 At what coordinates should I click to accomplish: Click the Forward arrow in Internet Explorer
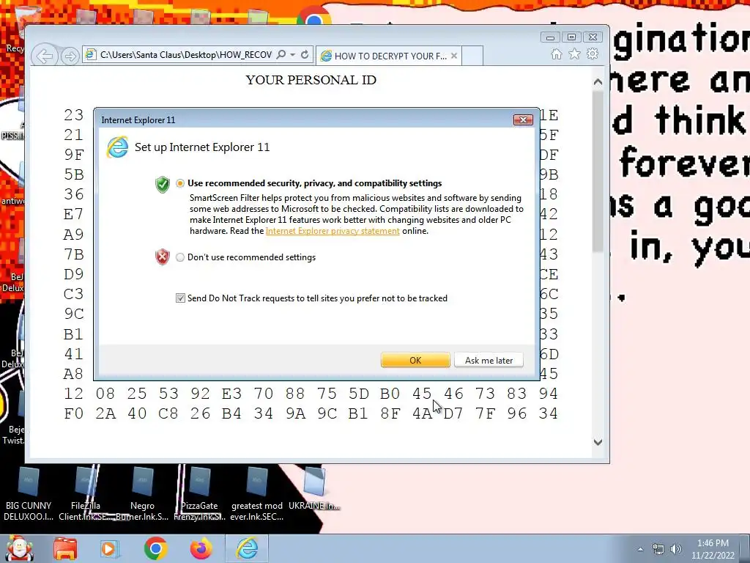coord(70,56)
